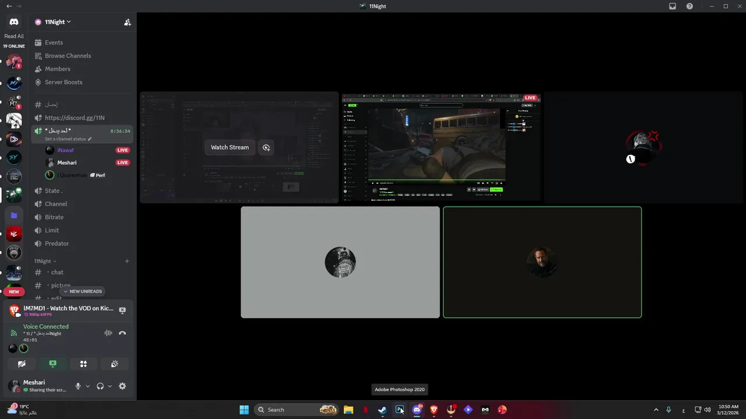Jump to NEW UNREADS
This screenshot has width=746, height=419.
[x=82, y=291]
